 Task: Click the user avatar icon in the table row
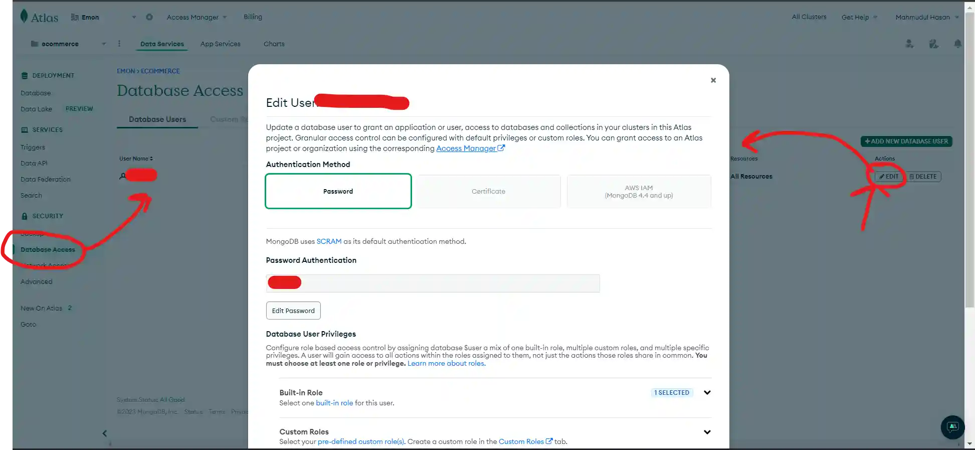[122, 176]
